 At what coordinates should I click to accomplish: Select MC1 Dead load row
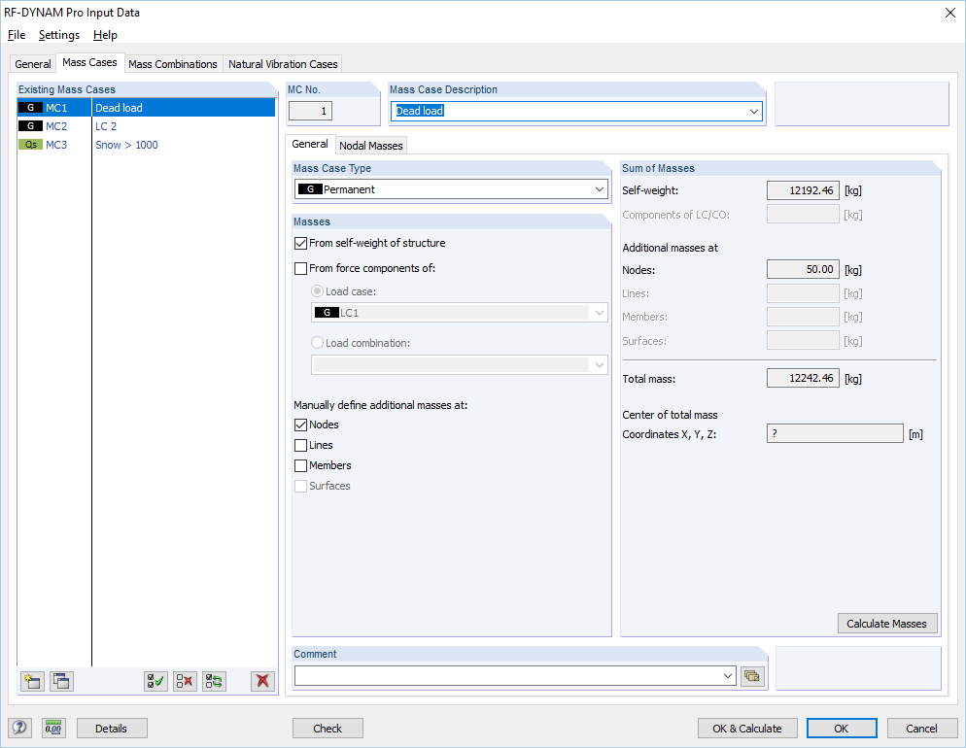(x=146, y=108)
